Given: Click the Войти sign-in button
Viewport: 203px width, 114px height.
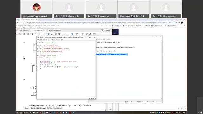Looking at the screenshot, I should [x=108, y=30].
